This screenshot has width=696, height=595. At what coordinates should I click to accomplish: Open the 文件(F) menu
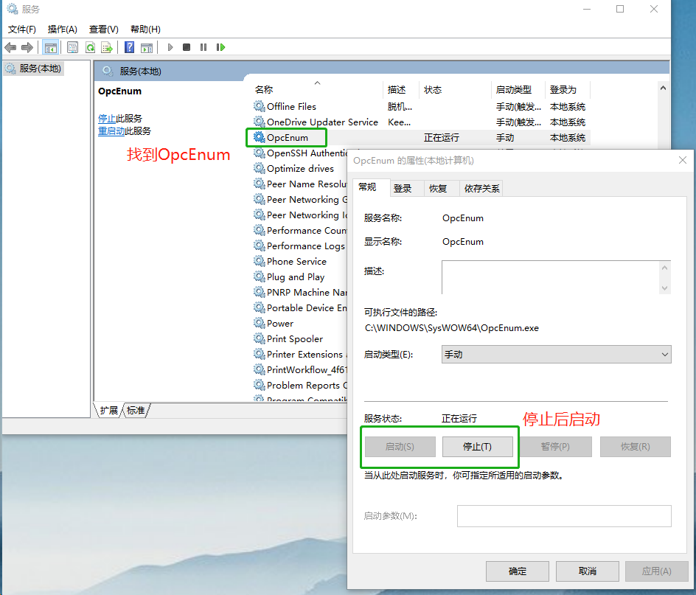[x=22, y=29]
